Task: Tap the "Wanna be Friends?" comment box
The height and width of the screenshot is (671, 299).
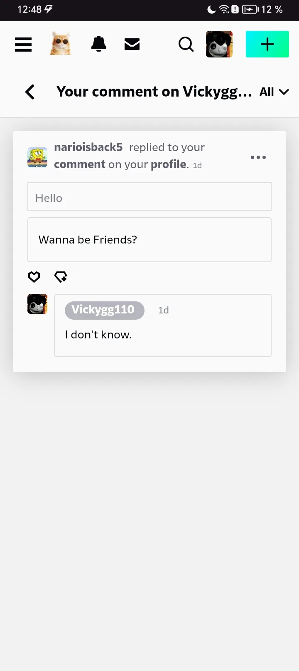Action: [x=149, y=240]
